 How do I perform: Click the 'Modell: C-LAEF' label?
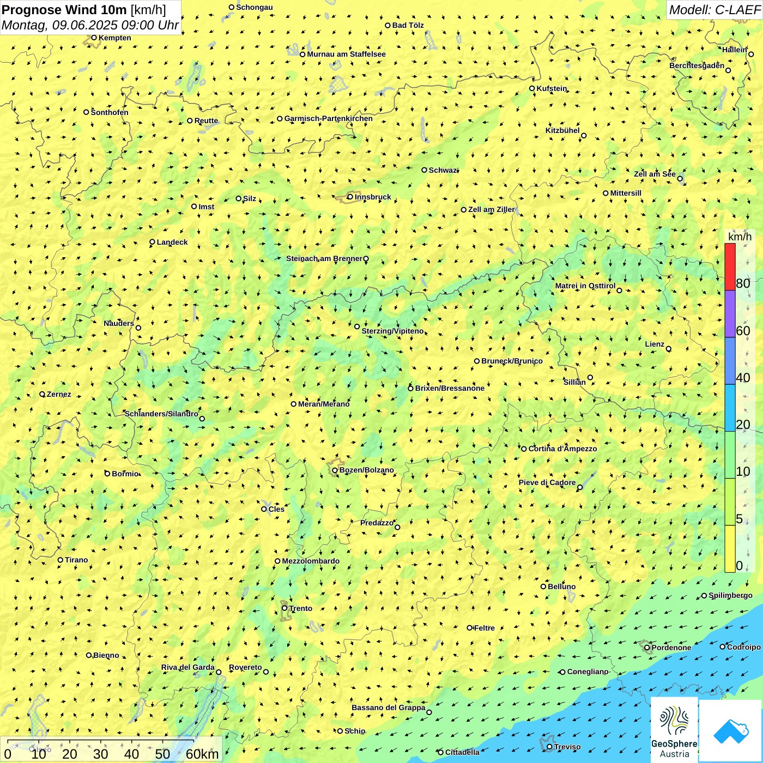[714, 10]
